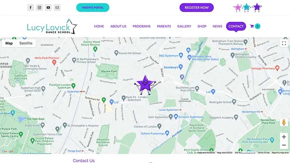Click the Lucy Lovick Dance School logo
The width and height of the screenshot is (290, 163).
(x=52, y=26)
